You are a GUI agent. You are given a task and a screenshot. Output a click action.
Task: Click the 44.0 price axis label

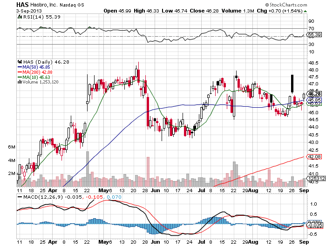[313, 127]
